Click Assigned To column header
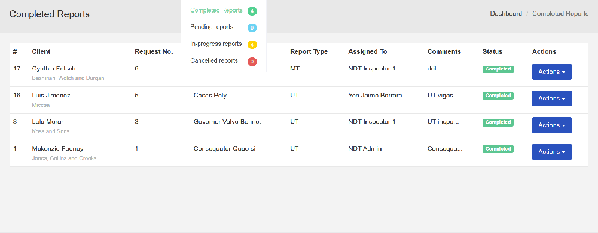The height and width of the screenshot is (233, 598). coord(367,52)
